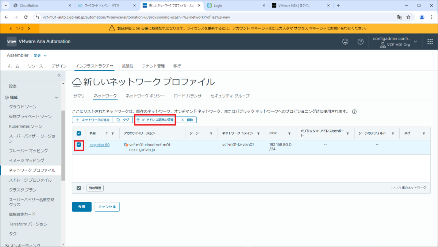
Task: Open クラウド ゾーン in sidebar
Action: point(23,107)
